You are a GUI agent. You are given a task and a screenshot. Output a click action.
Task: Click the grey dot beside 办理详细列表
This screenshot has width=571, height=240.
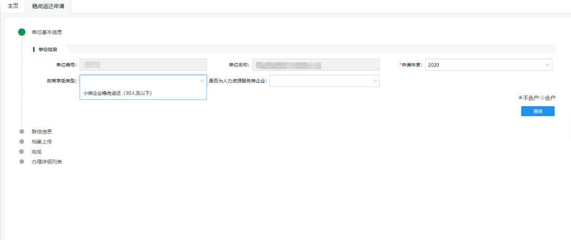point(22,161)
